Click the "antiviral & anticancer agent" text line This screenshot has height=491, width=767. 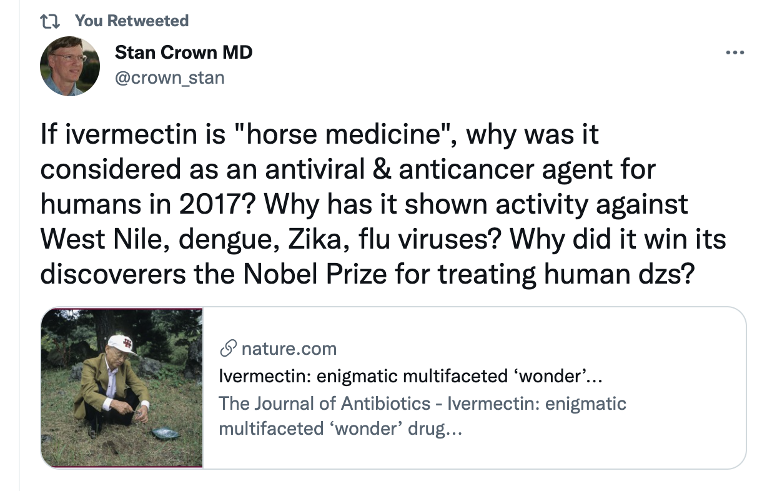point(347,169)
